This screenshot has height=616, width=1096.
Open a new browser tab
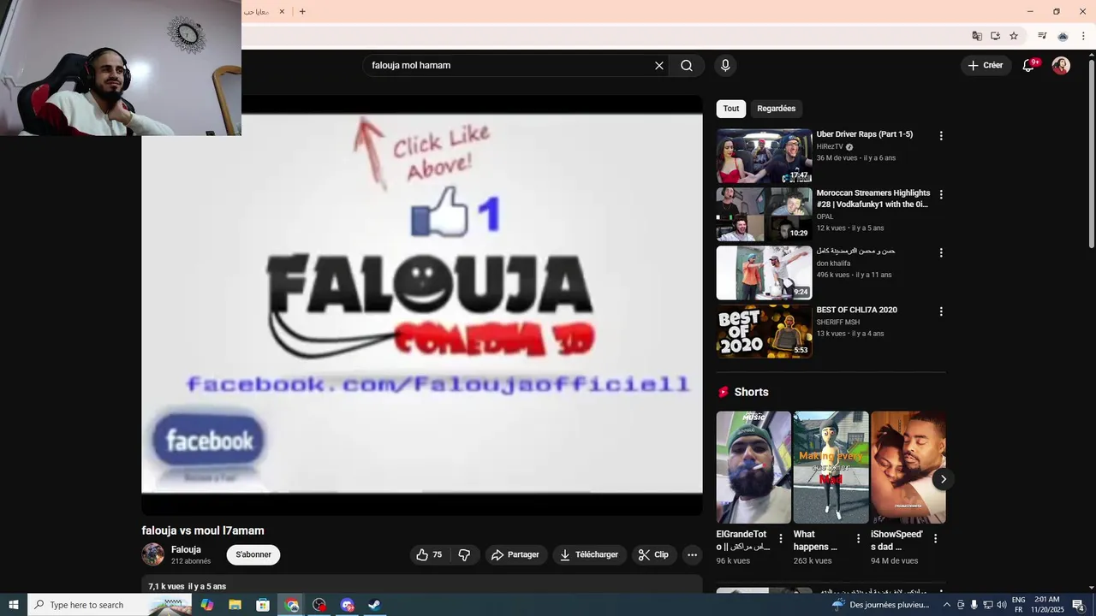tap(302, 12)
